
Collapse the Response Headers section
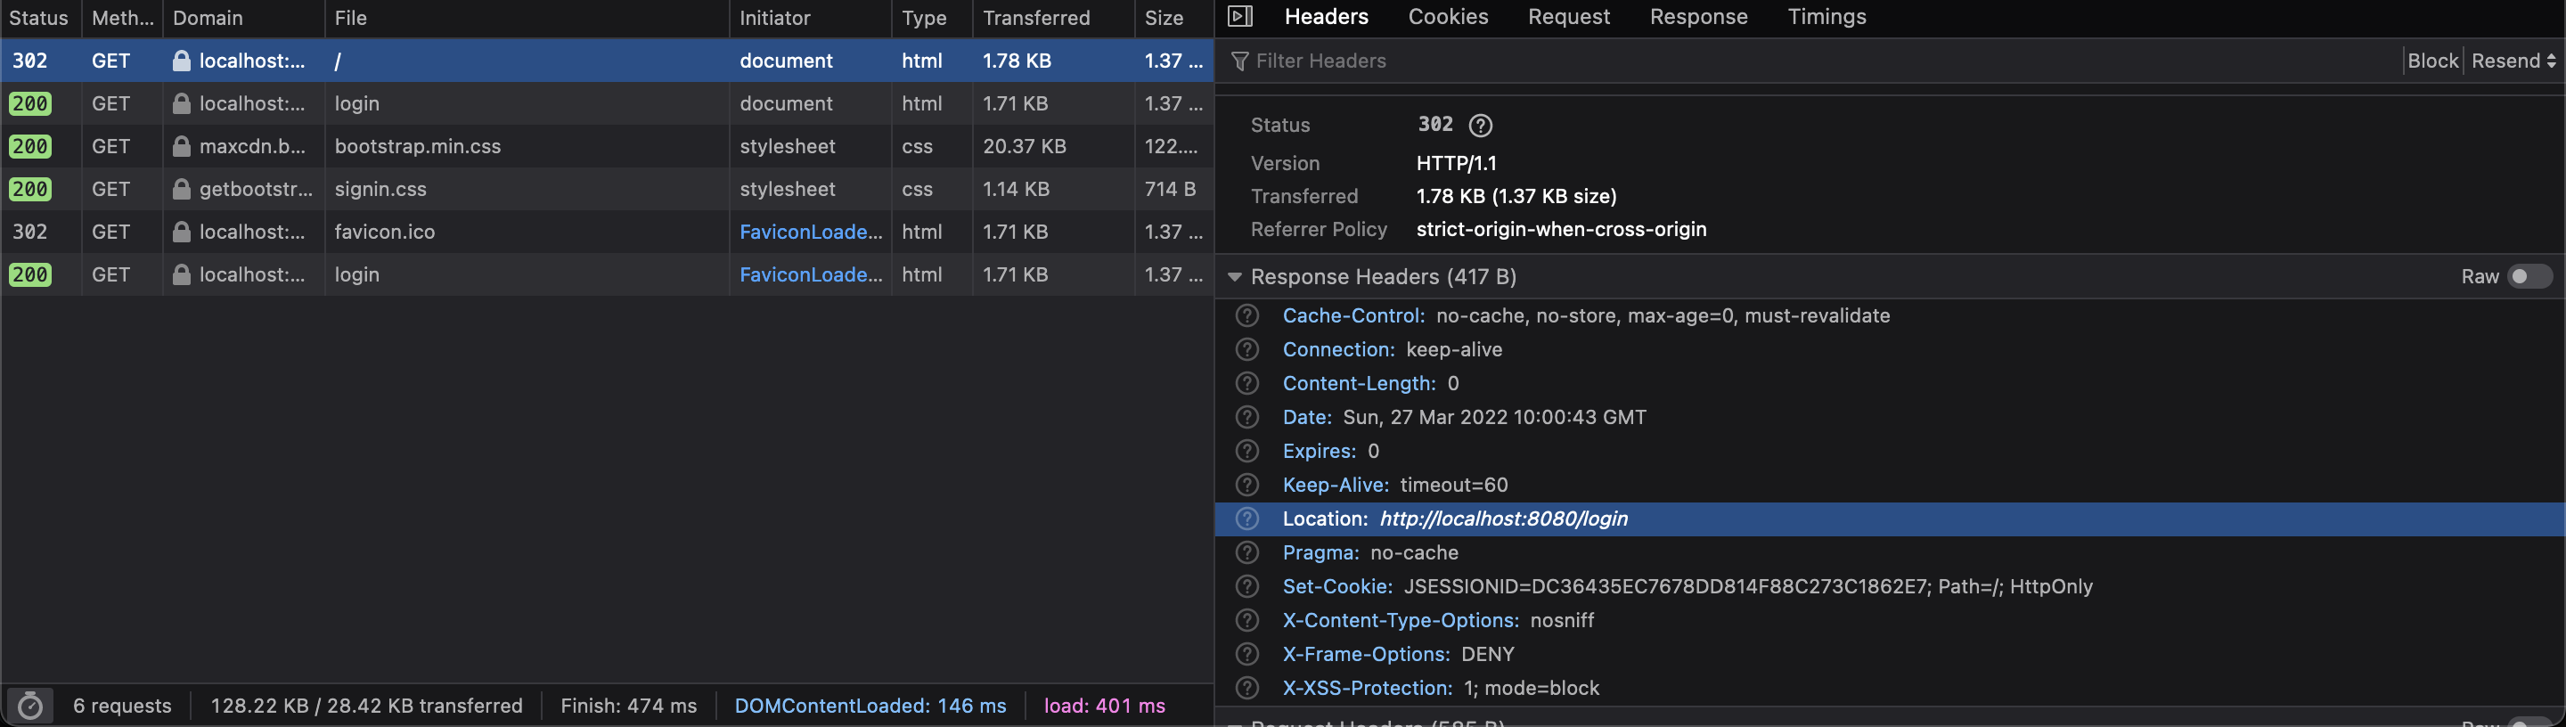pyautogui.click(x=1235, y=277)
